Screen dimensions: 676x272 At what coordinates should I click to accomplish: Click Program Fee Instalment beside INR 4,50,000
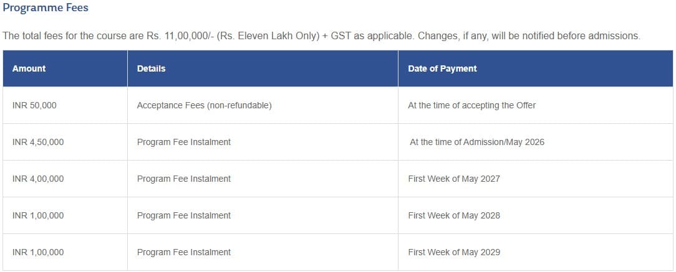[x=183, y=142]
